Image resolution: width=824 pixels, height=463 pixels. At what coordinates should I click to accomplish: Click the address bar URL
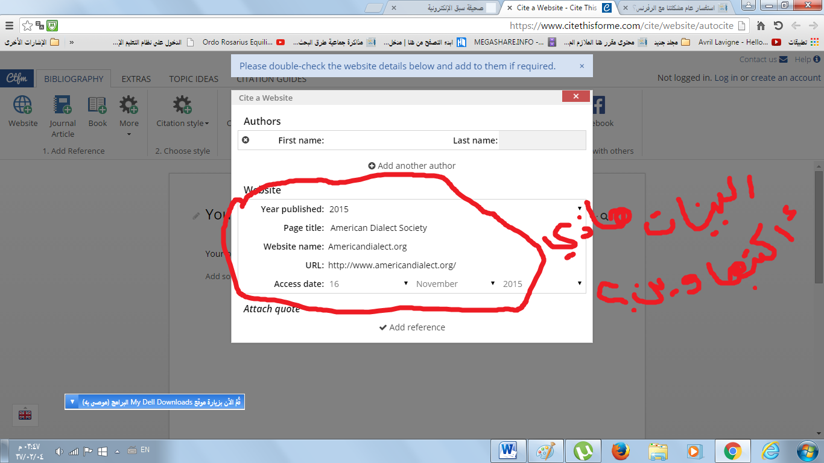pos(621,25)
